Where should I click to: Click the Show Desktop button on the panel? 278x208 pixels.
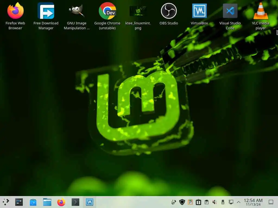pos(271,202)
